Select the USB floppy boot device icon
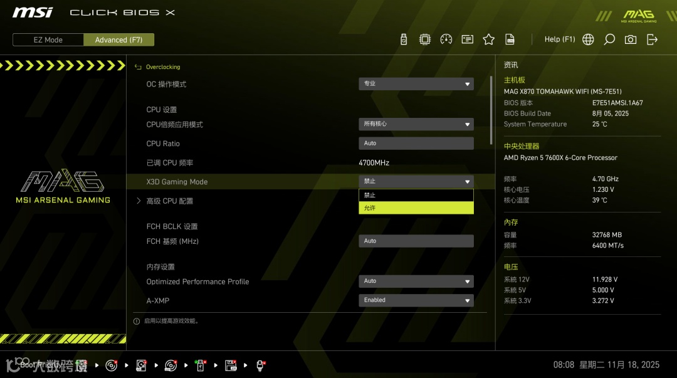The image size is (677, 378). point(231,365)
